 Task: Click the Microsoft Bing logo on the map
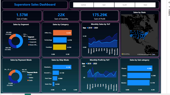click(x=126, y=54)
